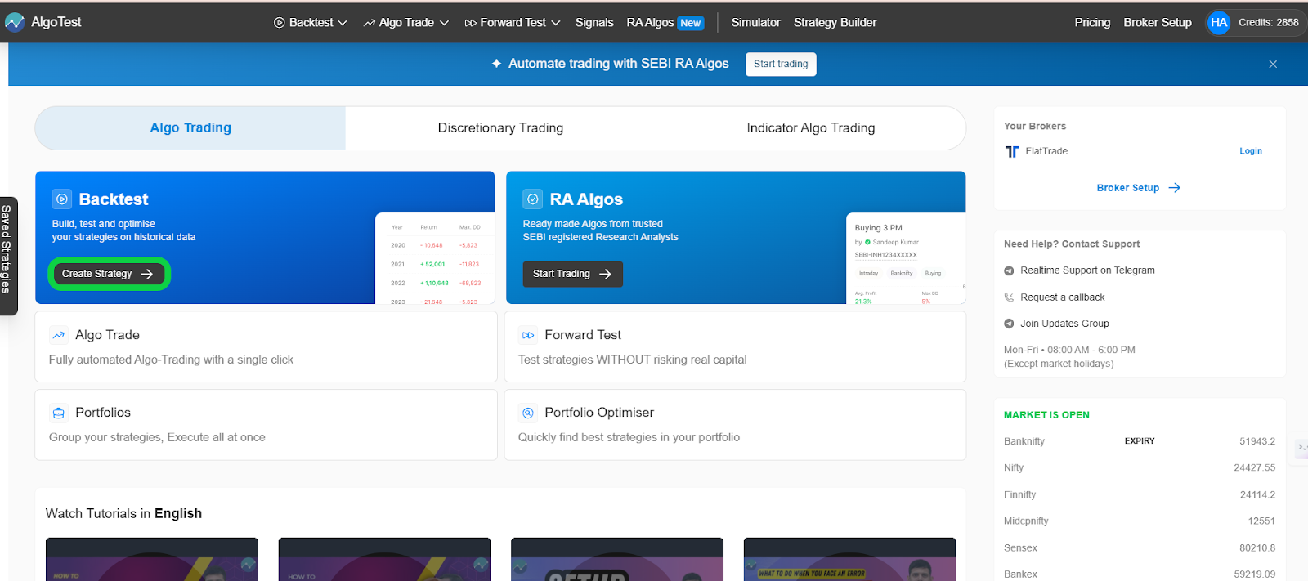The height and width of the screenshot is (581, 1308).
Task: Click Login next to FlatTrade
Action: [x=1250, y=151]
